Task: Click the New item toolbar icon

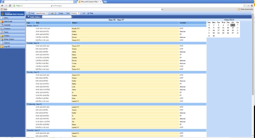Action: coord(29,13)
